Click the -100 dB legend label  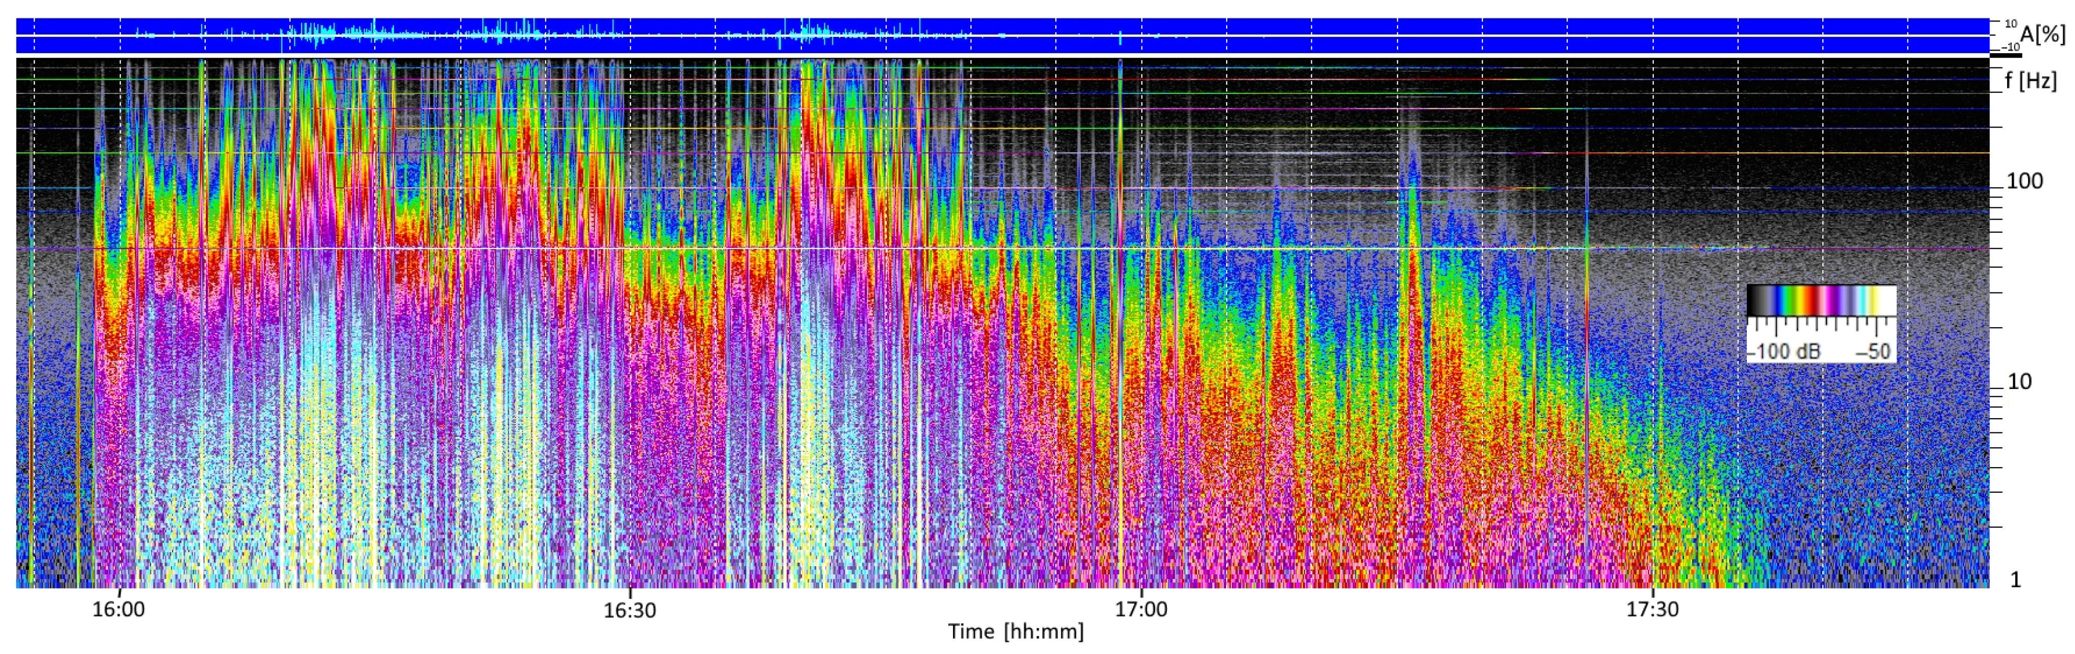tap(1784, 351)
